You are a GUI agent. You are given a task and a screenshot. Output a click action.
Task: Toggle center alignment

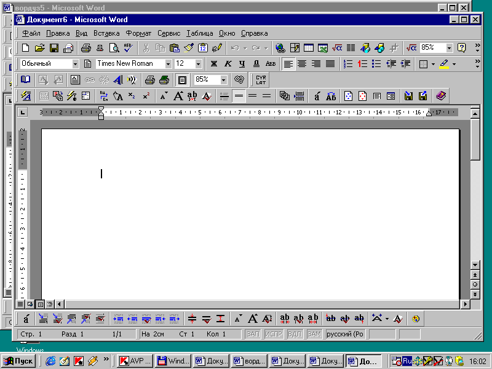302,64
